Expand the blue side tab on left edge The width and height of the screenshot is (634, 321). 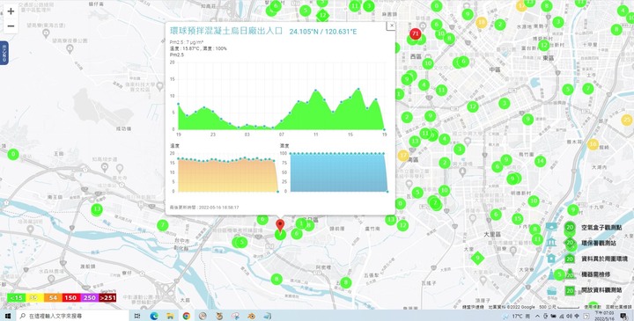pos(4,53)
